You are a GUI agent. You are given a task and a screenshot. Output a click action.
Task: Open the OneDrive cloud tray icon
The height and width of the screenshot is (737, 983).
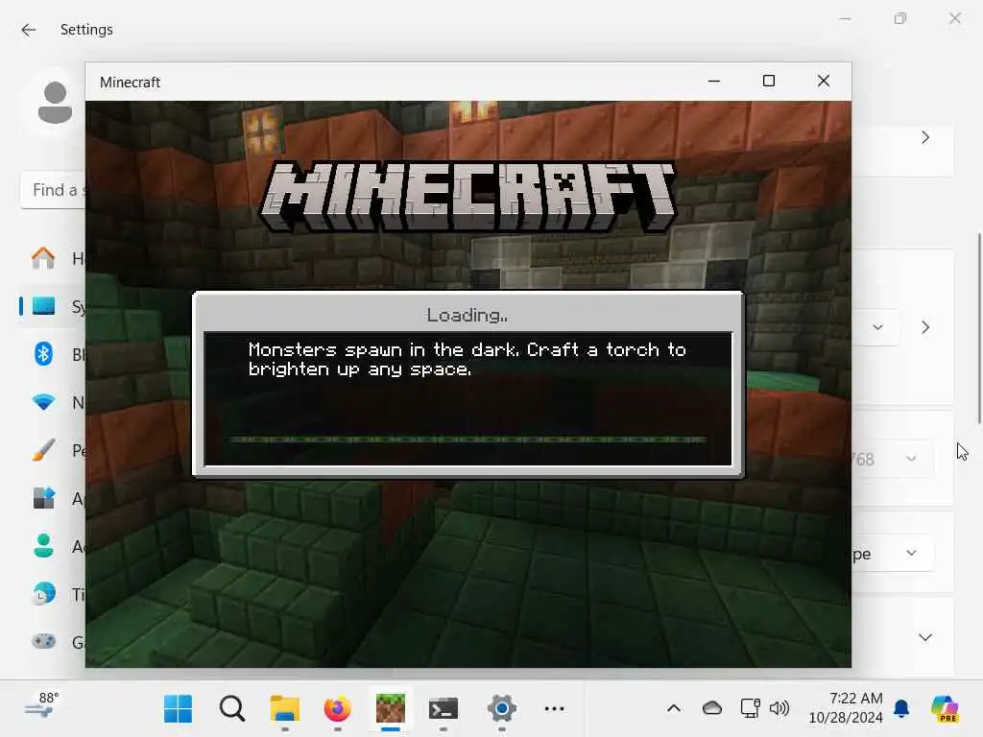712,709
